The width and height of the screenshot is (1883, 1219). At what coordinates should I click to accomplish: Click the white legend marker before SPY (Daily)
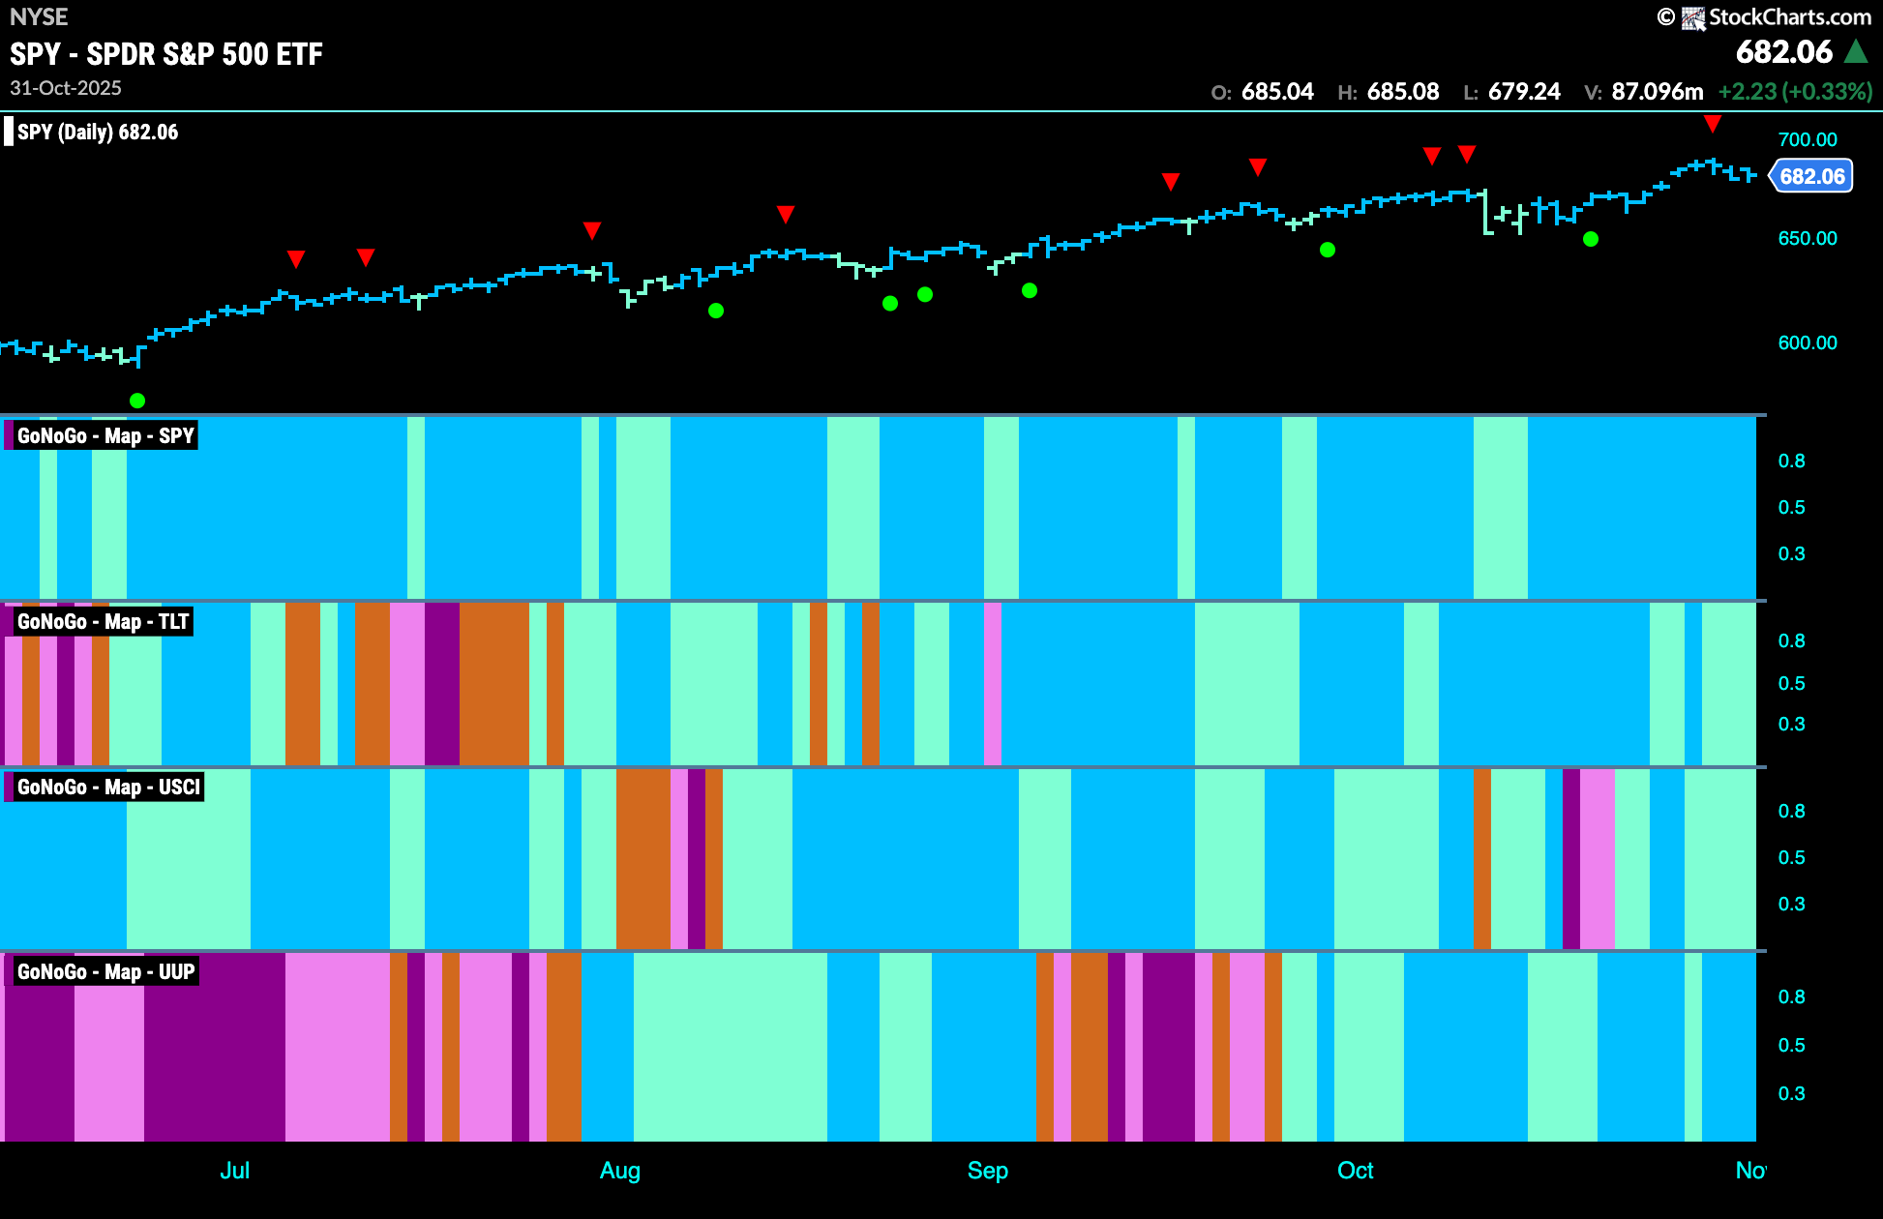(9, 132)
